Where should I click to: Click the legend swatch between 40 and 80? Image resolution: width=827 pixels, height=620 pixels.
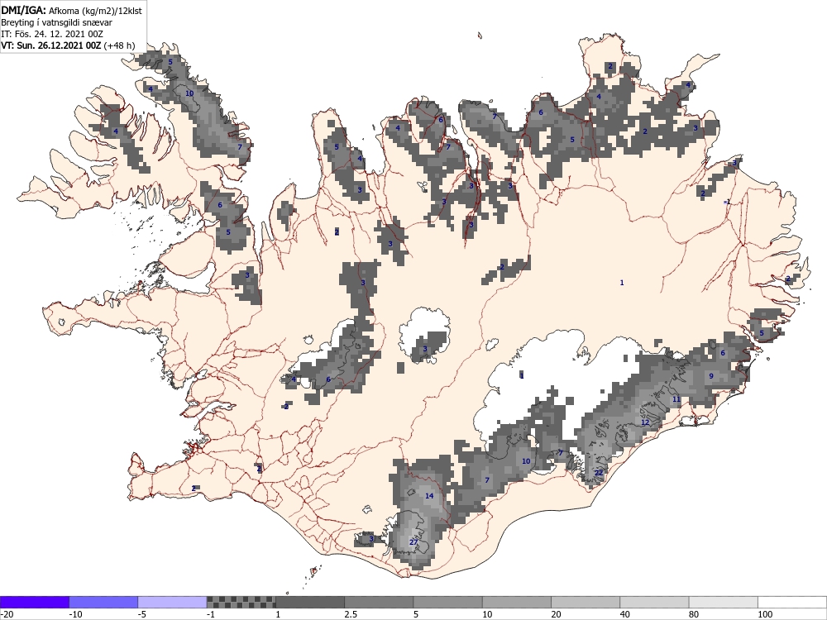(x=654, y=602)
